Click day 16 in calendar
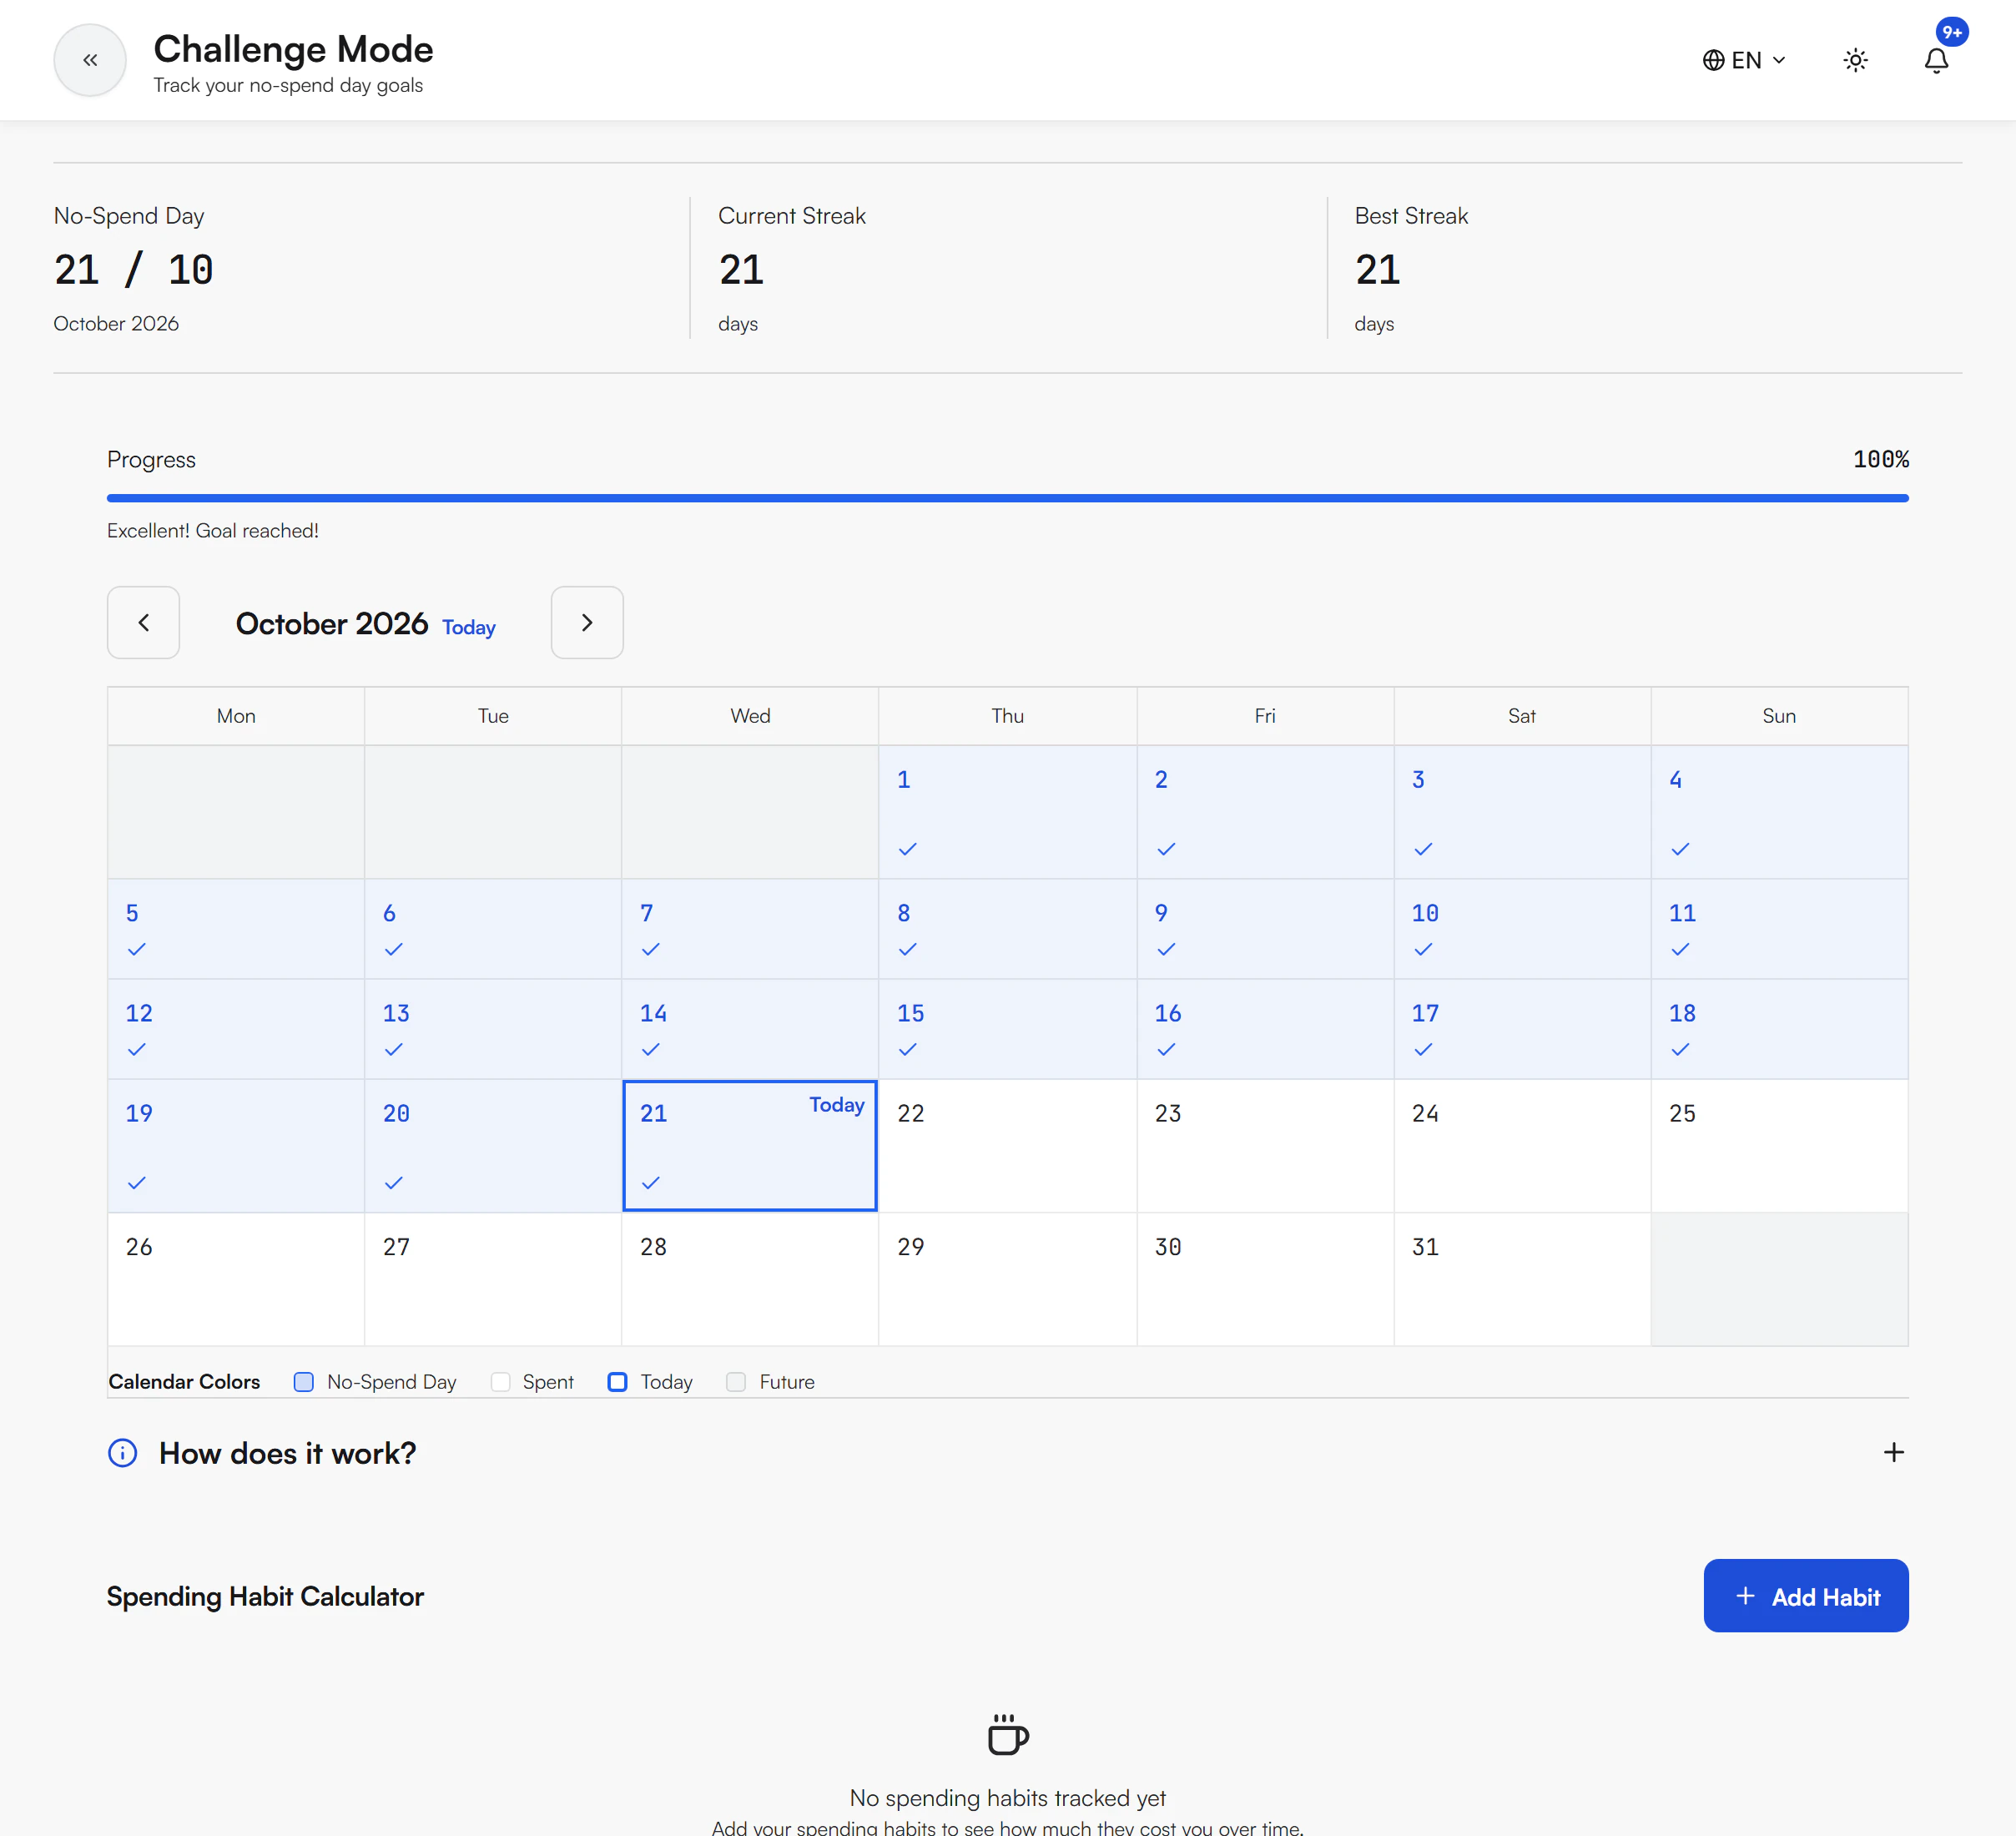 tap(1264, 1029)
